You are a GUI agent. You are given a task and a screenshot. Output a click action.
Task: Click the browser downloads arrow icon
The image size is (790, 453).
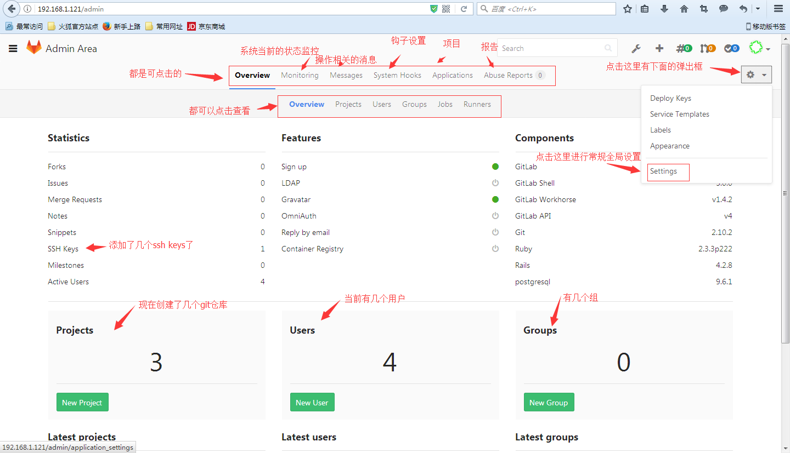[664, 9]
